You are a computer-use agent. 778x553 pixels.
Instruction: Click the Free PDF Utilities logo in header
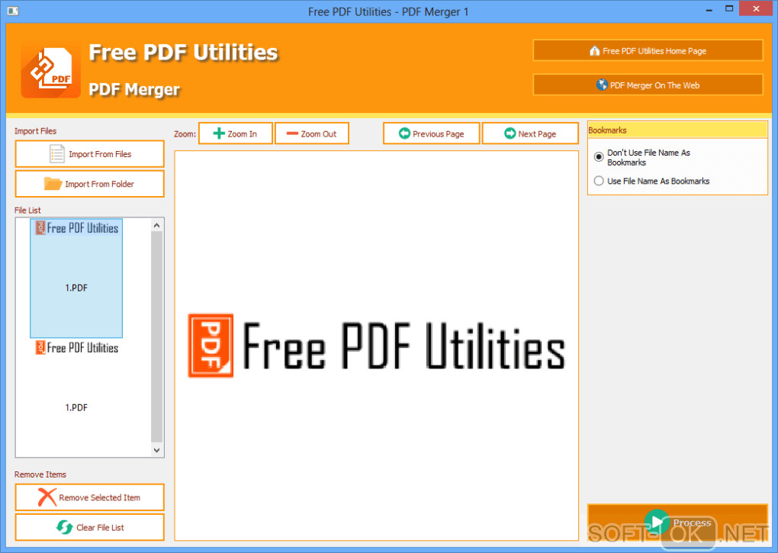tap(50, 70)
